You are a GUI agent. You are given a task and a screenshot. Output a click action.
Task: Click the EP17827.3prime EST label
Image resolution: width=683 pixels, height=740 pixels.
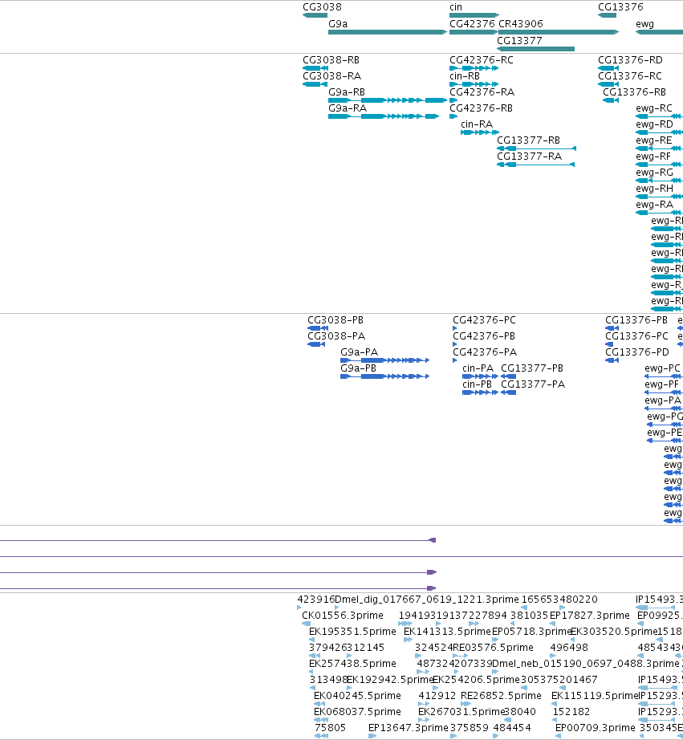[x=590, y=616]
